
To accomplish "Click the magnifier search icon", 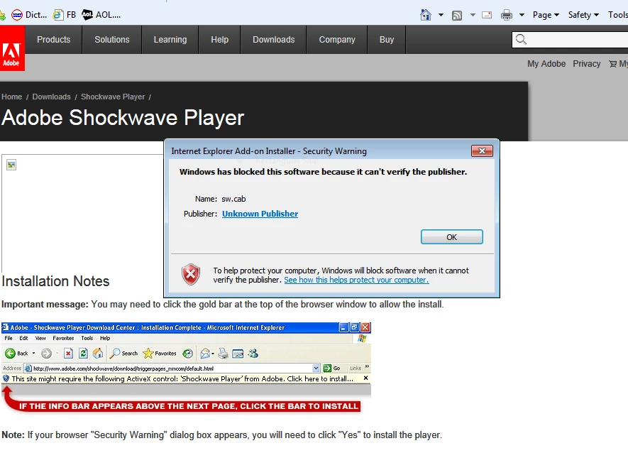I will click(x=521, y=39).
